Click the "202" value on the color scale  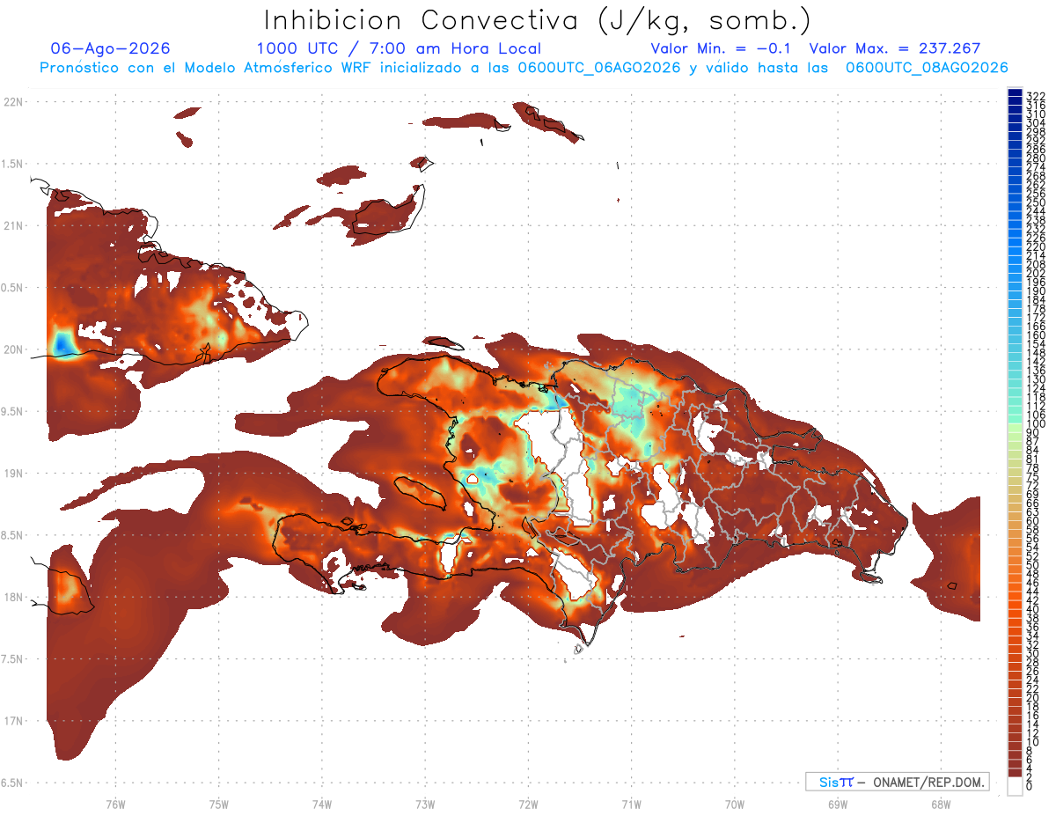tap(1036, 273)
